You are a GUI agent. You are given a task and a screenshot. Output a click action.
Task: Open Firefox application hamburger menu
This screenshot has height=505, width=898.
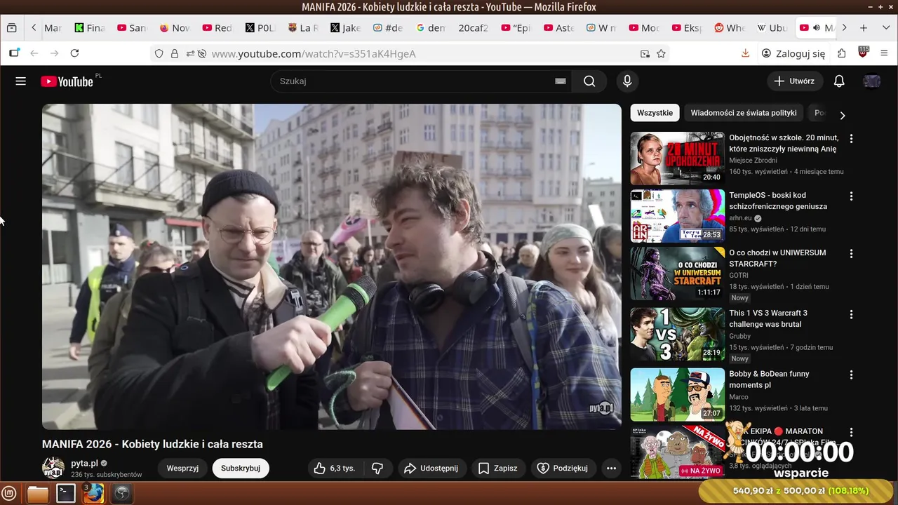click(x=885, y=53)
